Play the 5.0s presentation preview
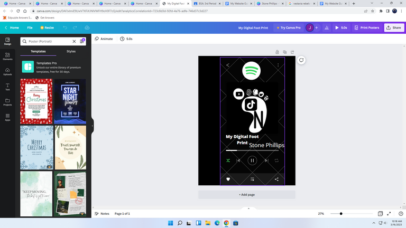This screenshot has width=406, height=228. coord(342,27)
